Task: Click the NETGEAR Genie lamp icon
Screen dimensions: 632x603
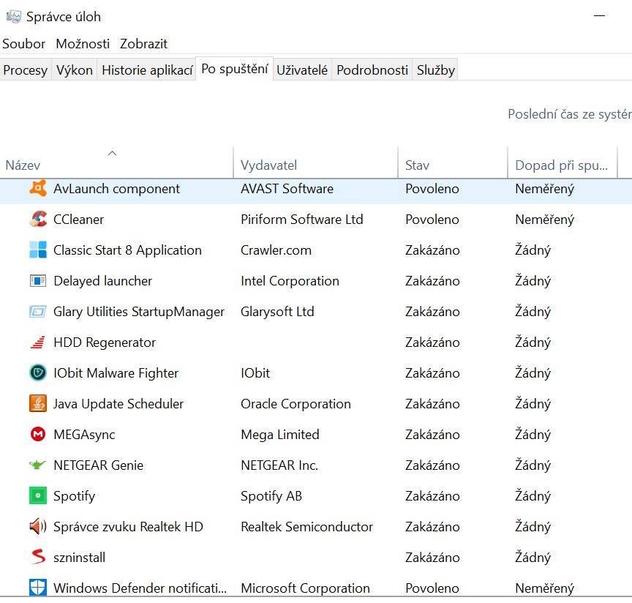Action: 38,465
